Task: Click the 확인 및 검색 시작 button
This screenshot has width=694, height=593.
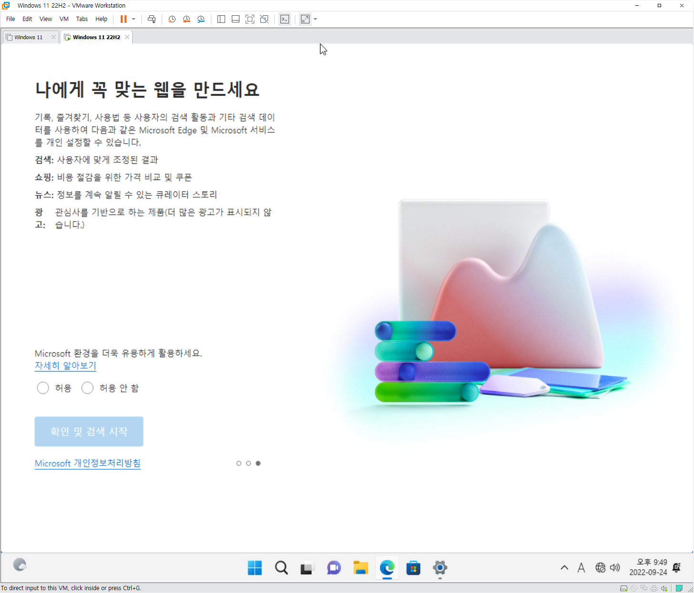Action: pyautogui.click(x=89, y=432)
